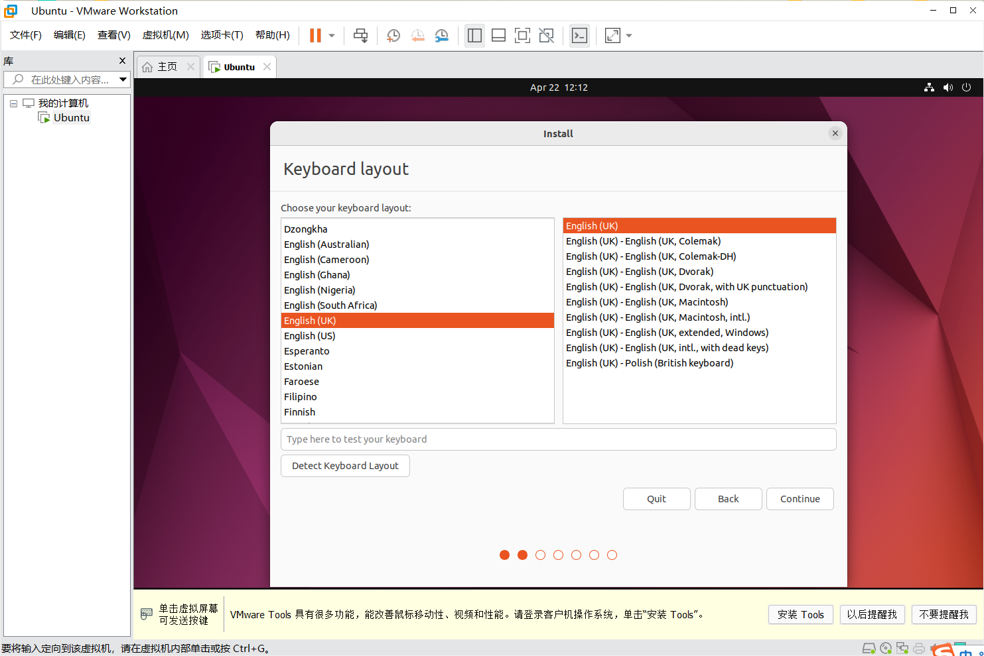The image size is (984, 656).
Task: Open the 编辑(E) menu
Action: [70, 35]
